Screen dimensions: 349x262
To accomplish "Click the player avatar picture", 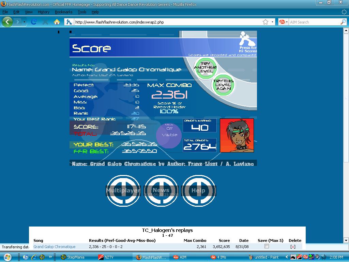I will 237,135.
